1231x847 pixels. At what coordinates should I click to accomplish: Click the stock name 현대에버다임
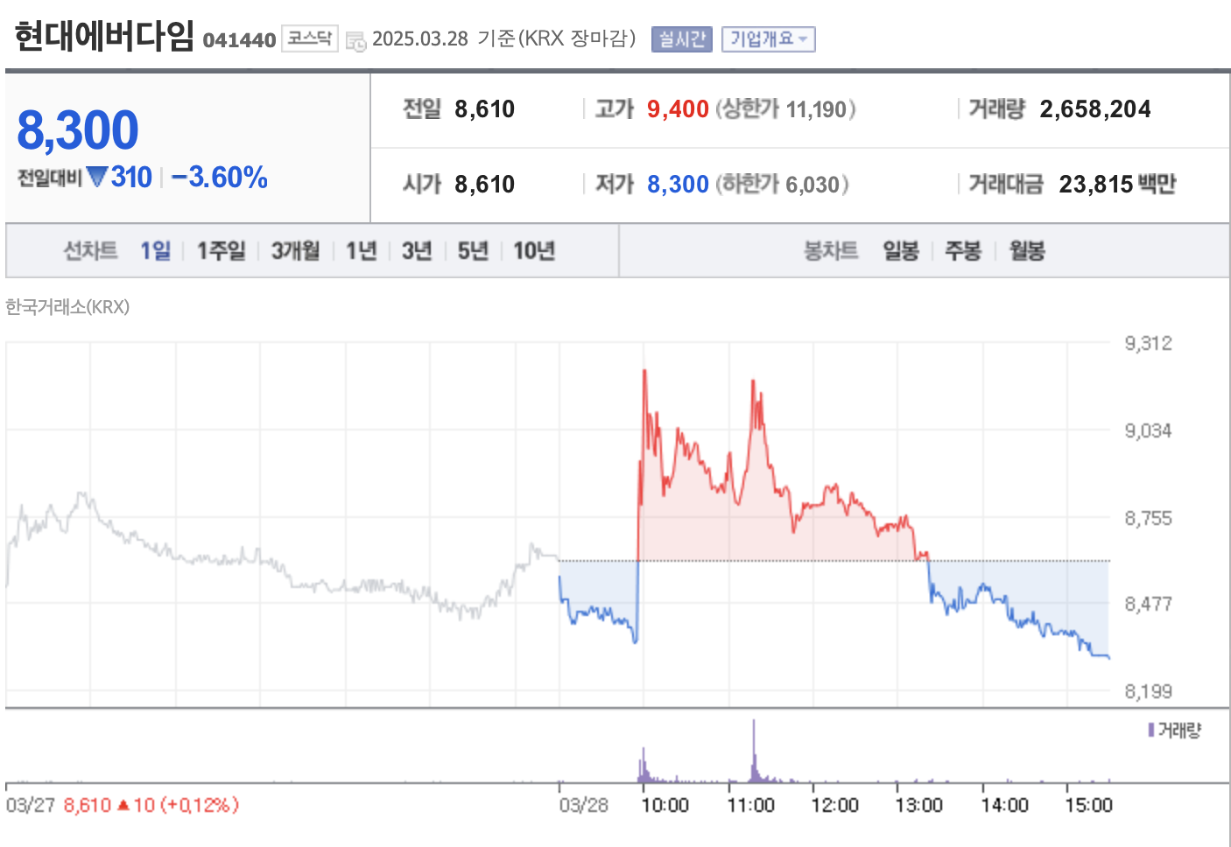point(104,36)
